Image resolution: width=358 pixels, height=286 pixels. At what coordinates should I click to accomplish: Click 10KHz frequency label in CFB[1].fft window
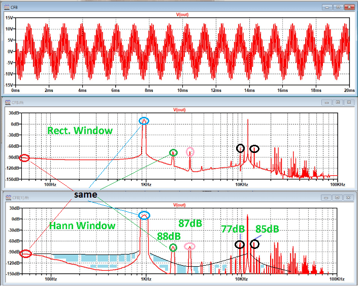241,279
